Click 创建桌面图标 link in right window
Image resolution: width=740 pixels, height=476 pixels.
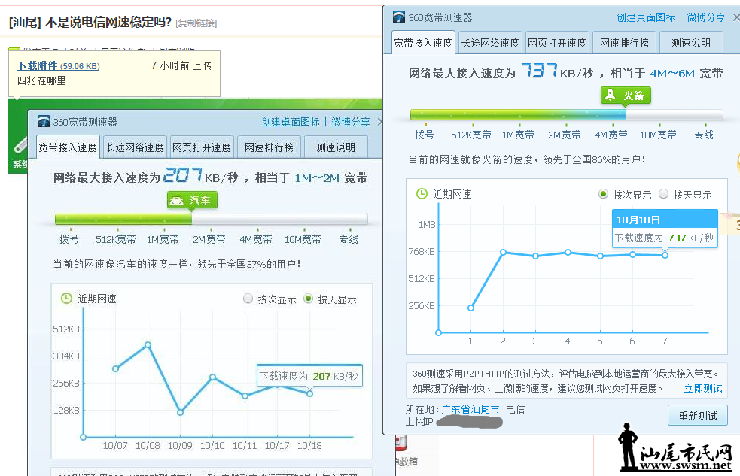[645, 17]
